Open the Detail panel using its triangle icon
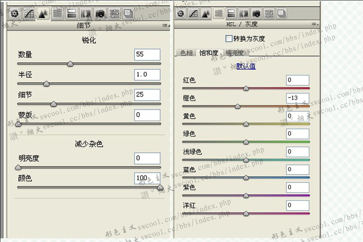The width and height of the screenshot is (363, 242). click(x=43, y=14)
